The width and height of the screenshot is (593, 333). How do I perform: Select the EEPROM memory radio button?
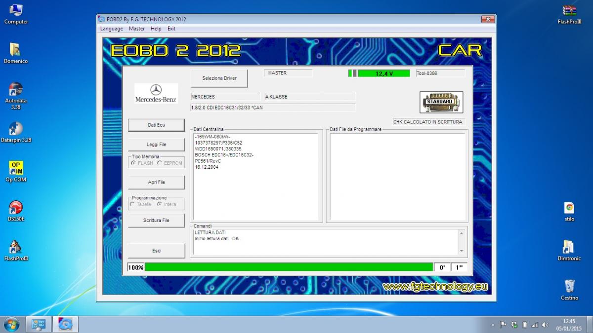click(160, 163)
